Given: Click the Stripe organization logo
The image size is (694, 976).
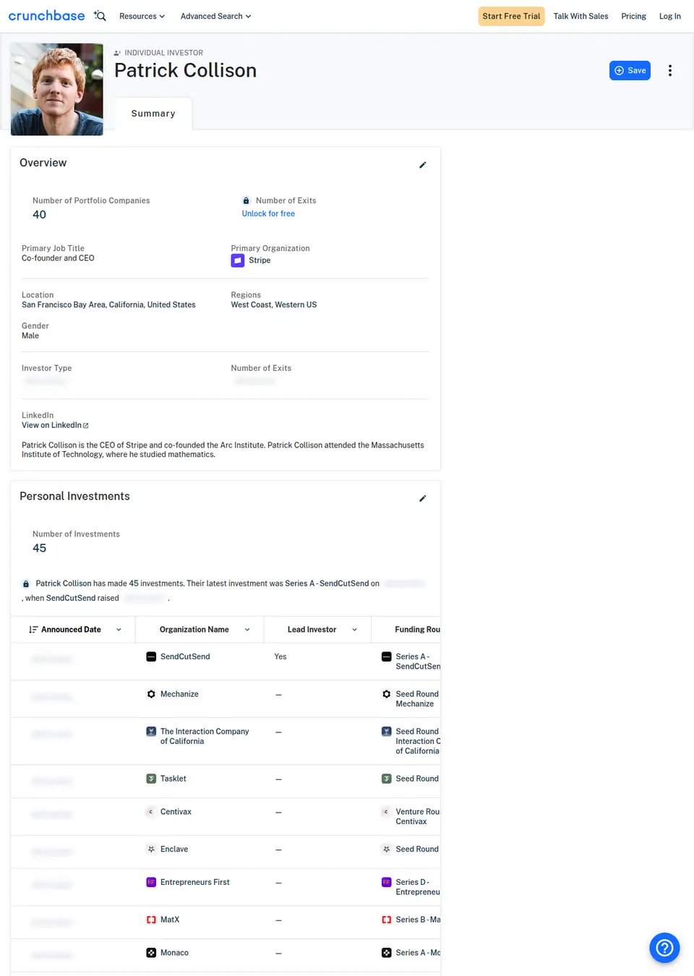Looking at the screenshot, I should pos(238,260).
